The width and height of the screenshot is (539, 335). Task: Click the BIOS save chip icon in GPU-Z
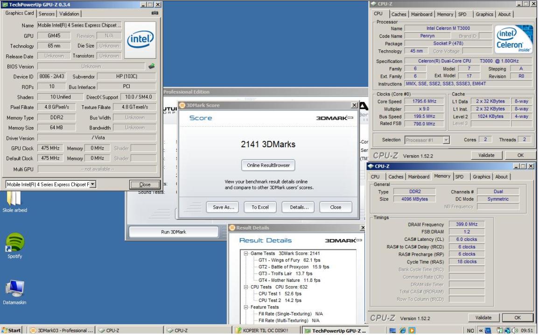click(x=151, y=66)
